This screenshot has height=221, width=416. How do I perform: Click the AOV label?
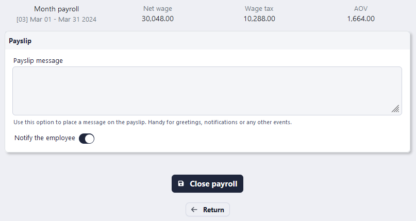pos(361,9)
